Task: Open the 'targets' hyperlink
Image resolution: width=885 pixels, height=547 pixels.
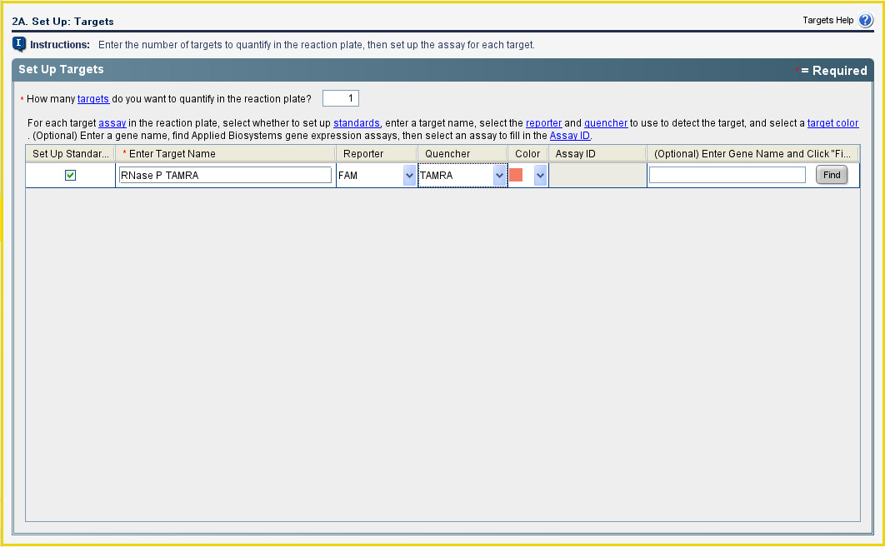Action: tap(93, 99)
